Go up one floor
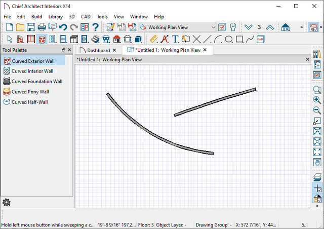 [270, 27]
